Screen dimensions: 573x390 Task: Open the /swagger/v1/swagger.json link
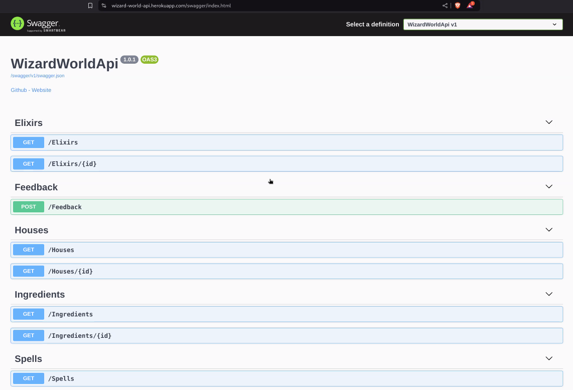pos(38,76)
